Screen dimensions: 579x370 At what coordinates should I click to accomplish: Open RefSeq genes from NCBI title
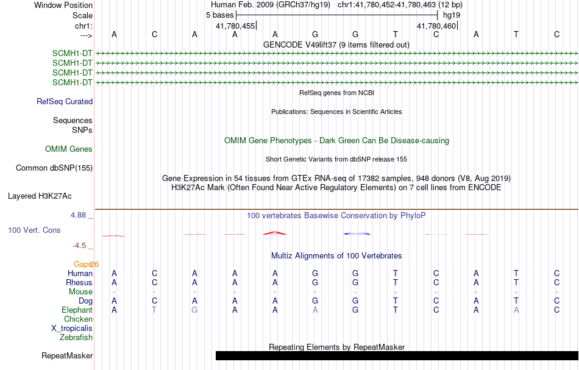pyautogui.click(x=336, y=93)
